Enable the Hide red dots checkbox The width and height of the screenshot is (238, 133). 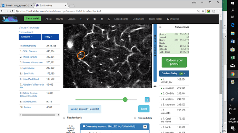pyautogui.click(x=135, y=118)
